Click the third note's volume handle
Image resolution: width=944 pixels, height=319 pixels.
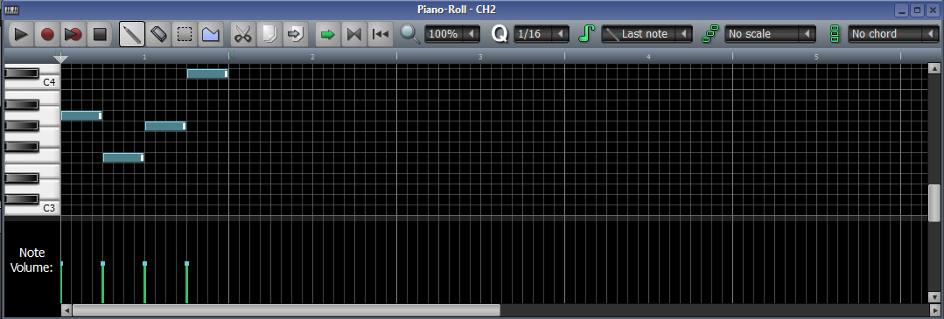(144, 264)
